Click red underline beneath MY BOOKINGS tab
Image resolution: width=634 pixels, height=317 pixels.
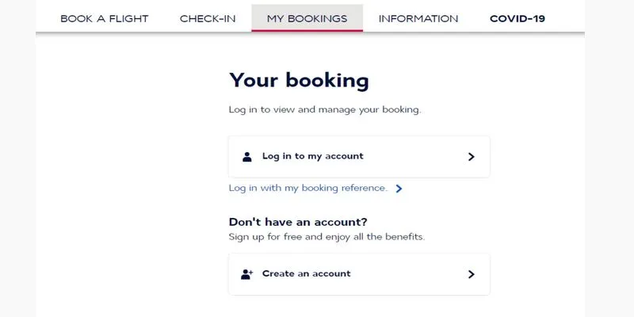pyautogui.click(x=307, y=30)
